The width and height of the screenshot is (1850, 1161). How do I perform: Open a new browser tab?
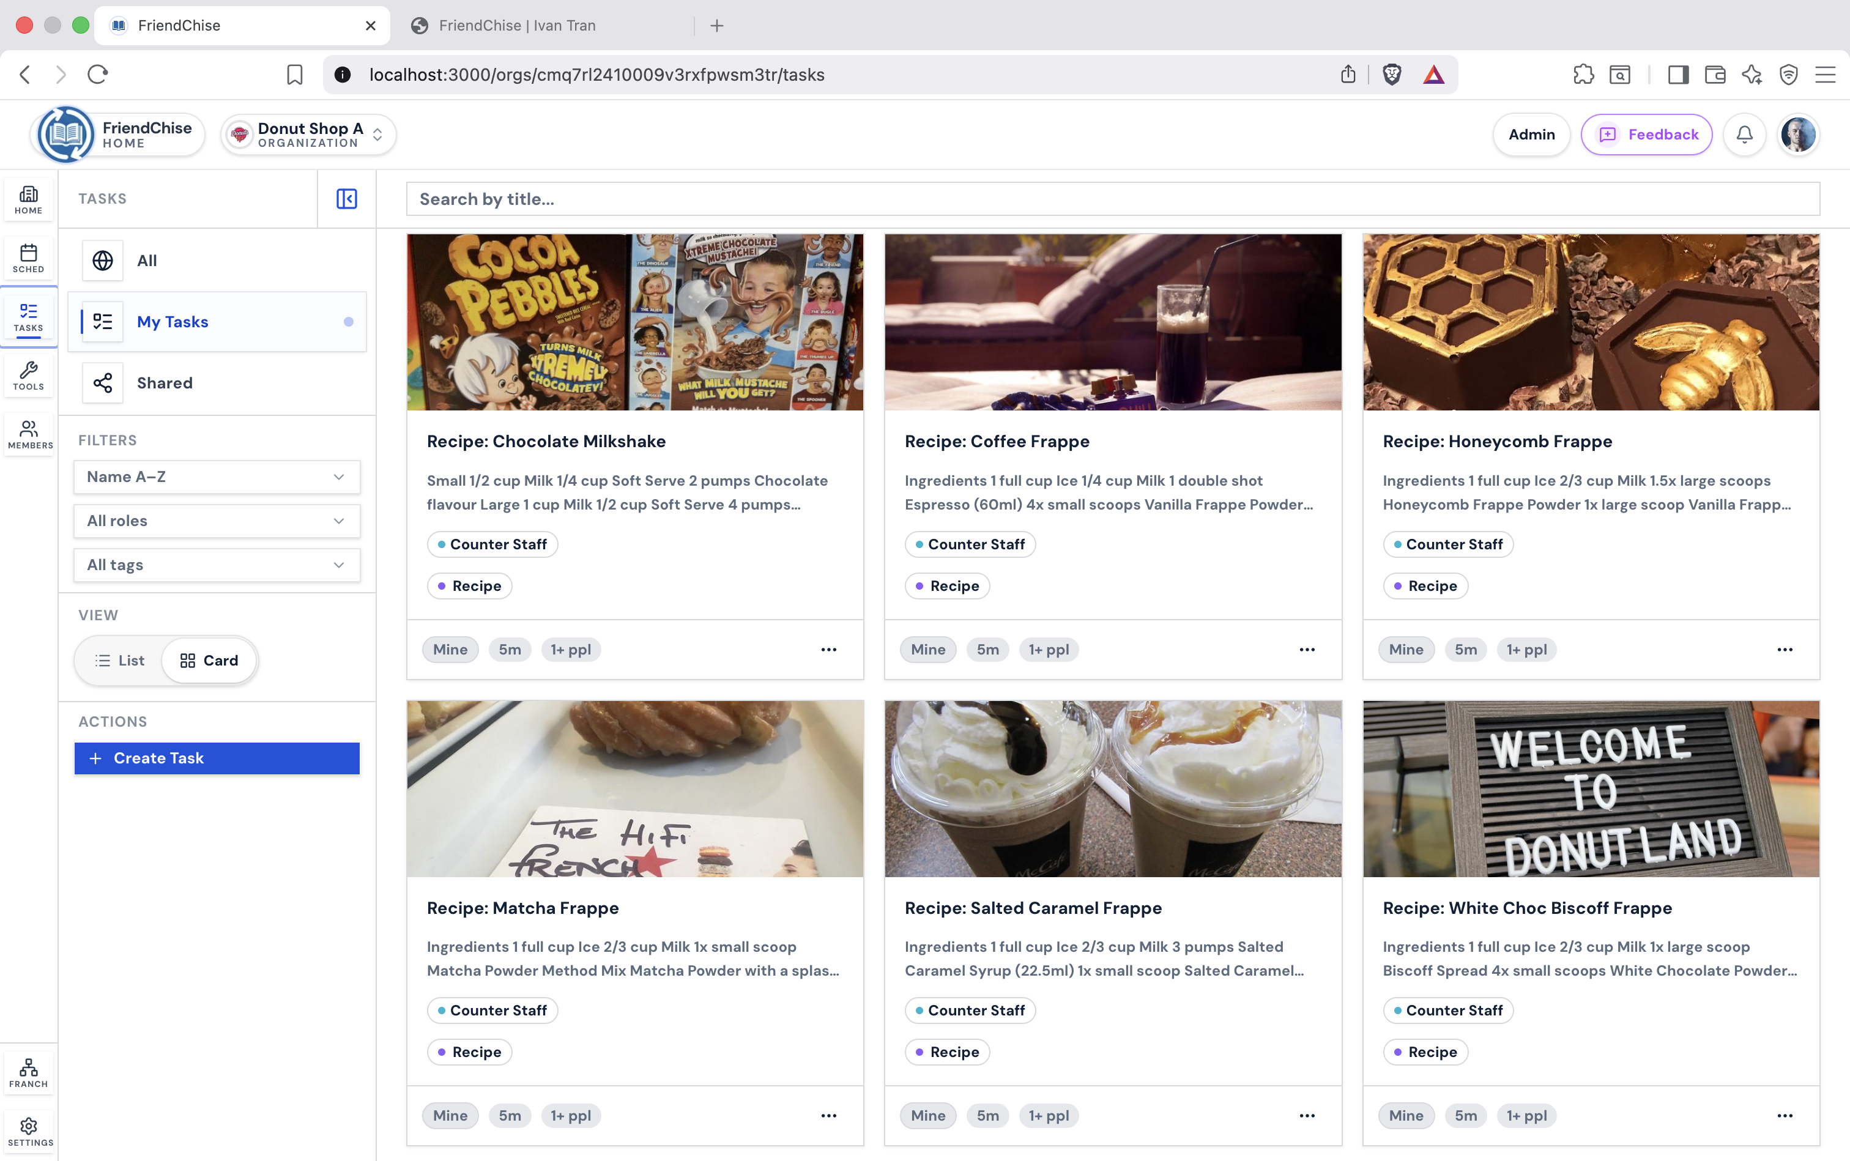click(716, 25)
